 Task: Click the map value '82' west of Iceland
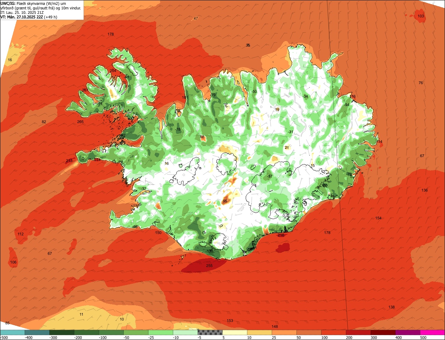[44, 122]
